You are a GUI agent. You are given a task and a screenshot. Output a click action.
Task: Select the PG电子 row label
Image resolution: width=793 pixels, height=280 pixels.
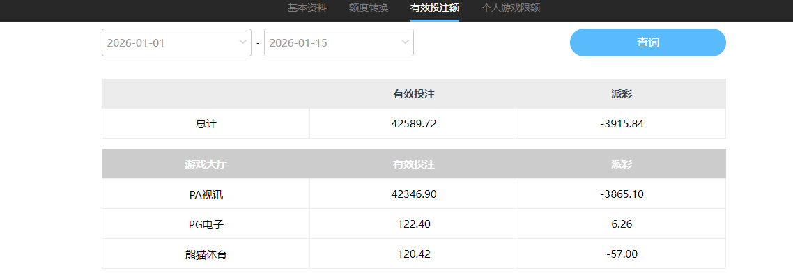tap(206, 224)
